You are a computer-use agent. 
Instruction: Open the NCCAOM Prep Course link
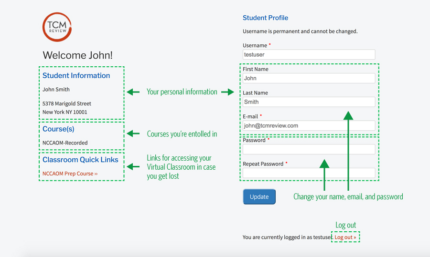coord(70,174)
